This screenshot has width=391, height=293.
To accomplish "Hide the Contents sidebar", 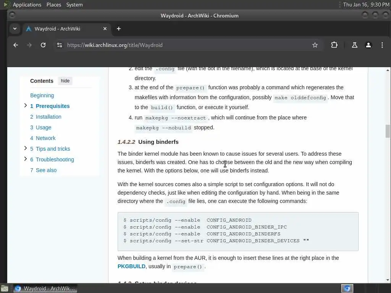I will [65, 81].
